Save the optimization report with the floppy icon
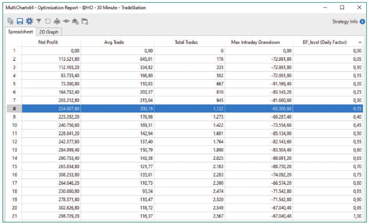The height and width of the screenshot is (224, 369). tap(19, 21)
